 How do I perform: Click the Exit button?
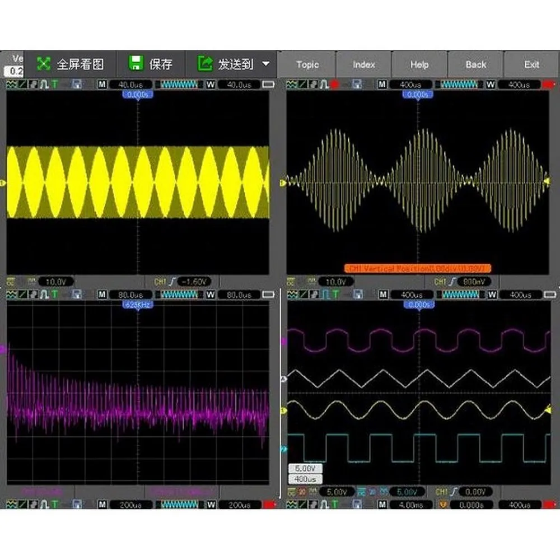(x=531, y=64)
